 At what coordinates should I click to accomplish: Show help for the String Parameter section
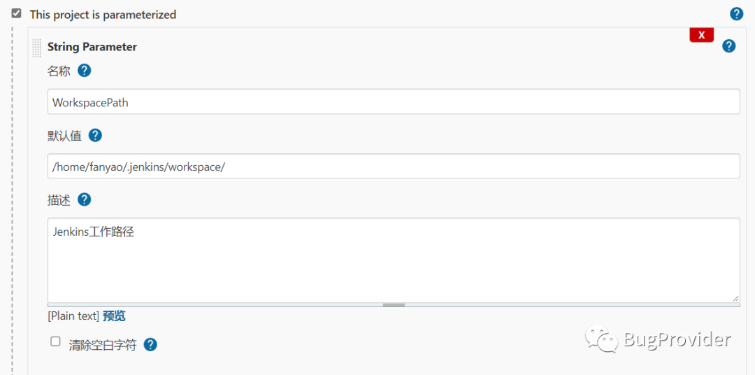pyautogui.click(x=729, y=46)
